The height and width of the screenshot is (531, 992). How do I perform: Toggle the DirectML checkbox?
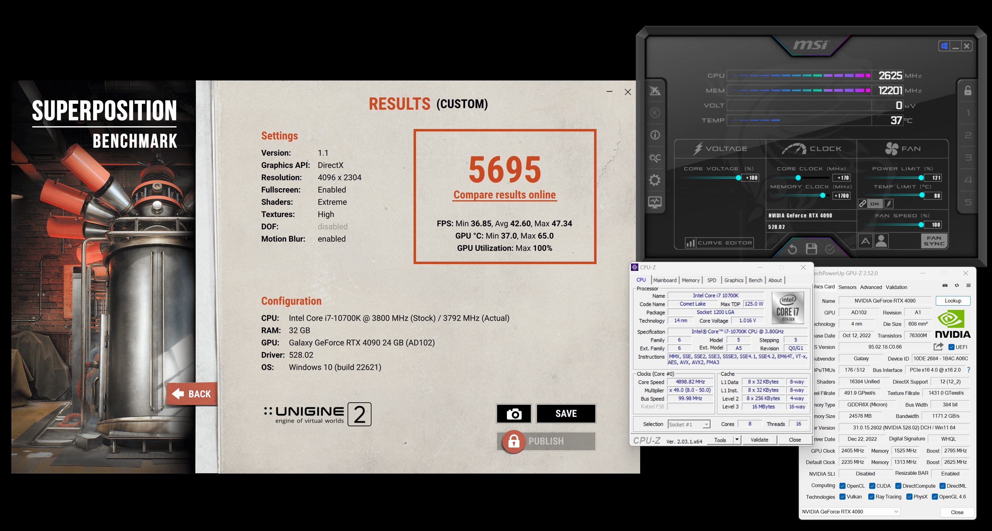[x=942, y=486]
